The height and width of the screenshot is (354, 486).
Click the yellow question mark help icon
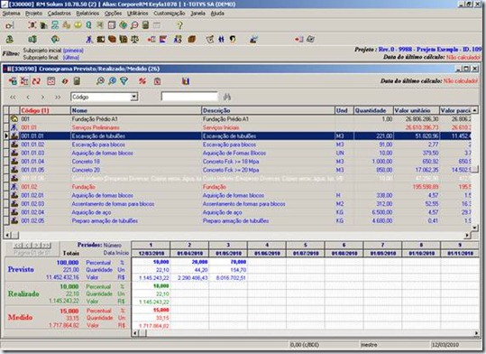179,25
